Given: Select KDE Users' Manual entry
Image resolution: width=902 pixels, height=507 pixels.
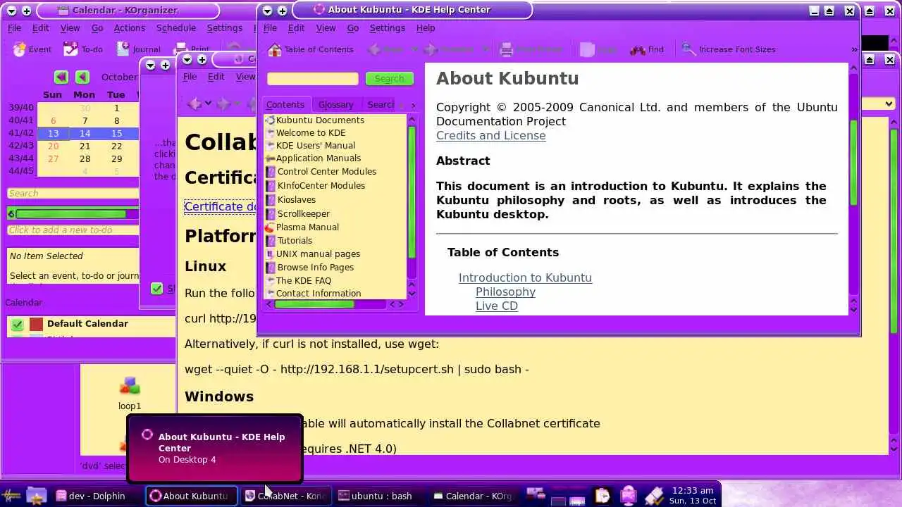Looking at the screenshot, I should click(311, 145).
